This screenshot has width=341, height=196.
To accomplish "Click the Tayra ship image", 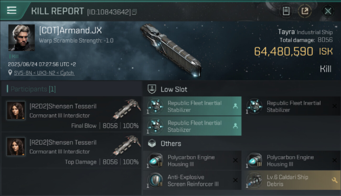I will coord(170,50).
